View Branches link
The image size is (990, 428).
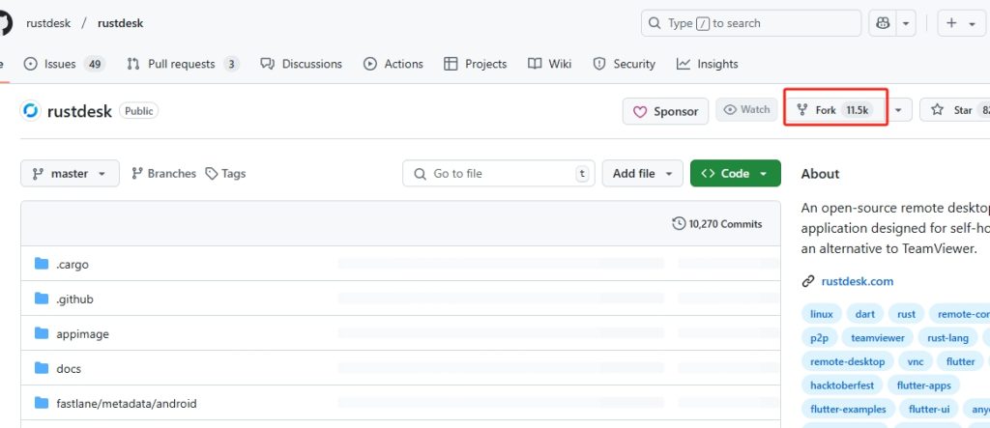[163, 174]
